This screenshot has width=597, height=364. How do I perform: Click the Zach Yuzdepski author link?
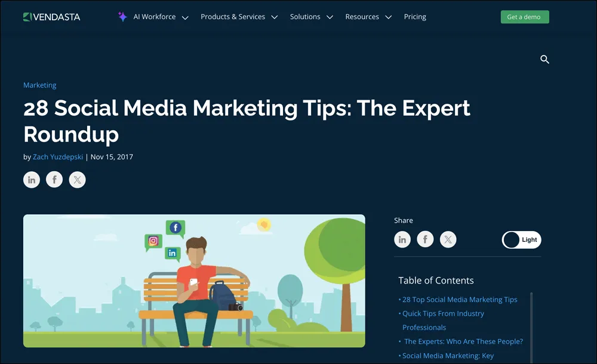tap(58, 156)
